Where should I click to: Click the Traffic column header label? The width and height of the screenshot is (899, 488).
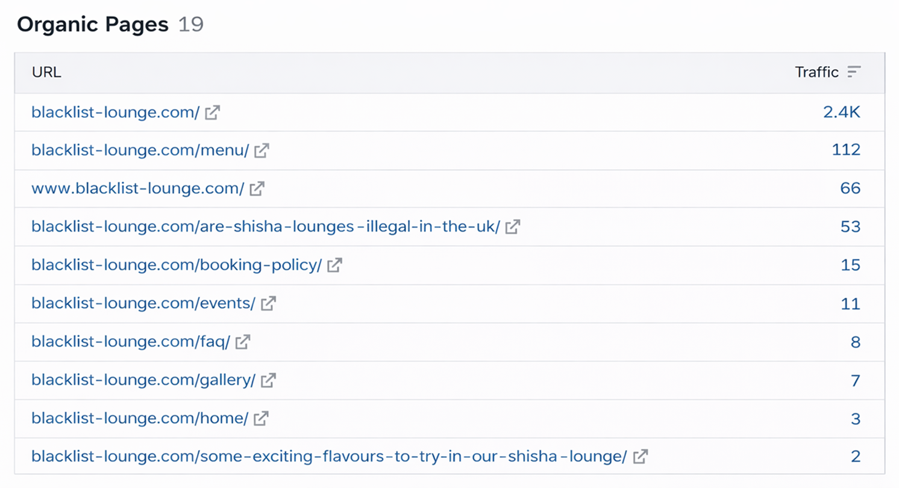(817, 72)
